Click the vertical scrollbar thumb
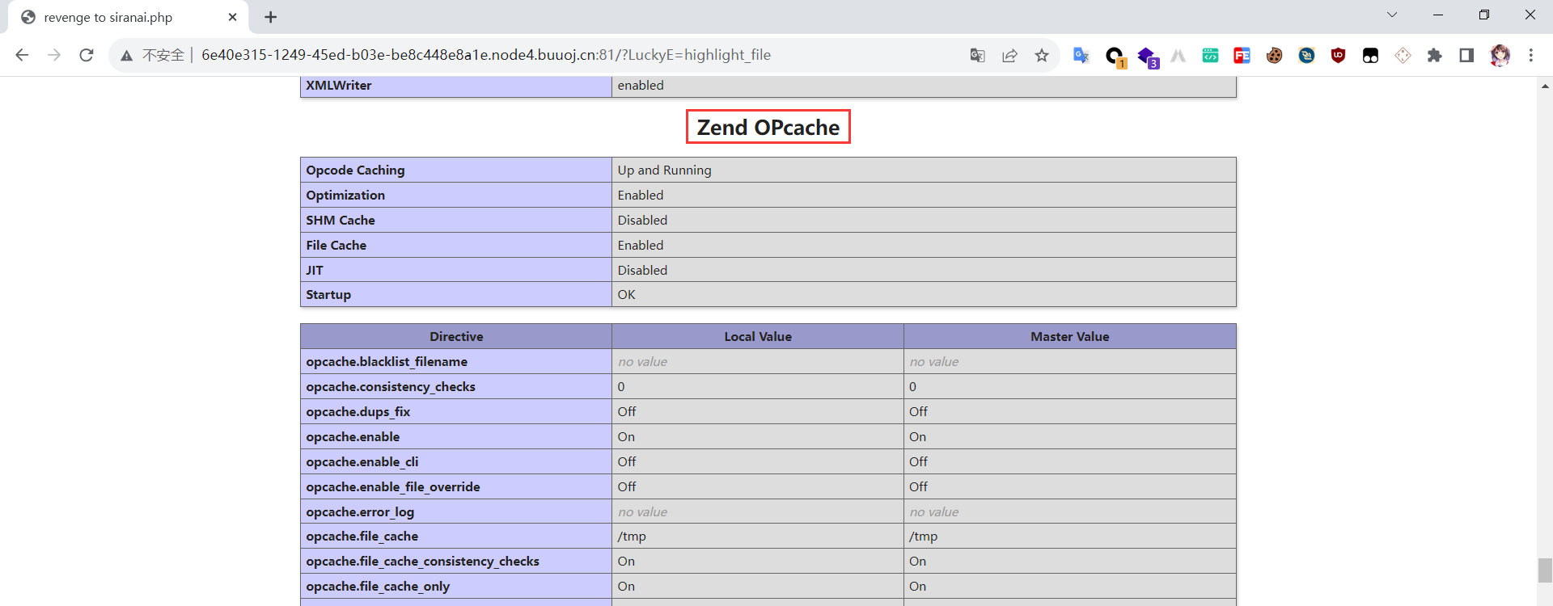Viewport: 1553px width, 606px height. point(1545,570)
